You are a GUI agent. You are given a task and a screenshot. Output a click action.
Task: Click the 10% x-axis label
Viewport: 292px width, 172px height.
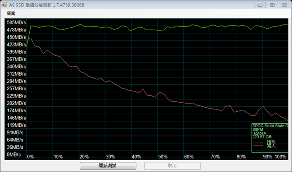point(58,157)
